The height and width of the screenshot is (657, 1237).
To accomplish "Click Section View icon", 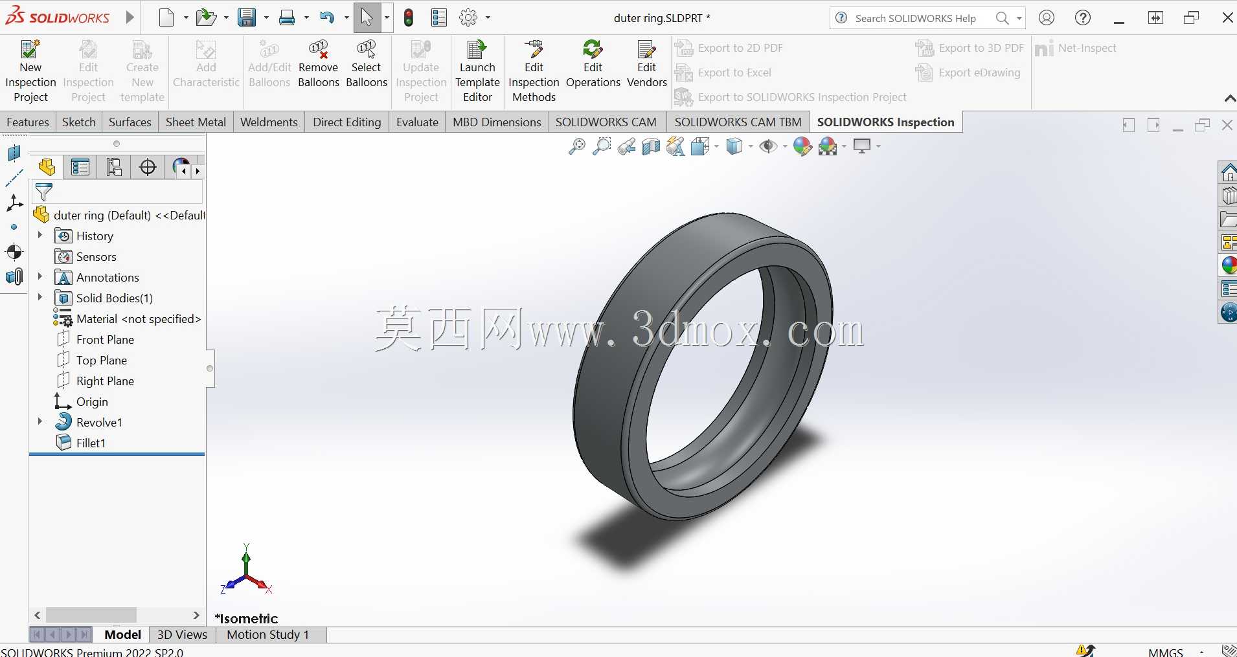I will point(651,147).
